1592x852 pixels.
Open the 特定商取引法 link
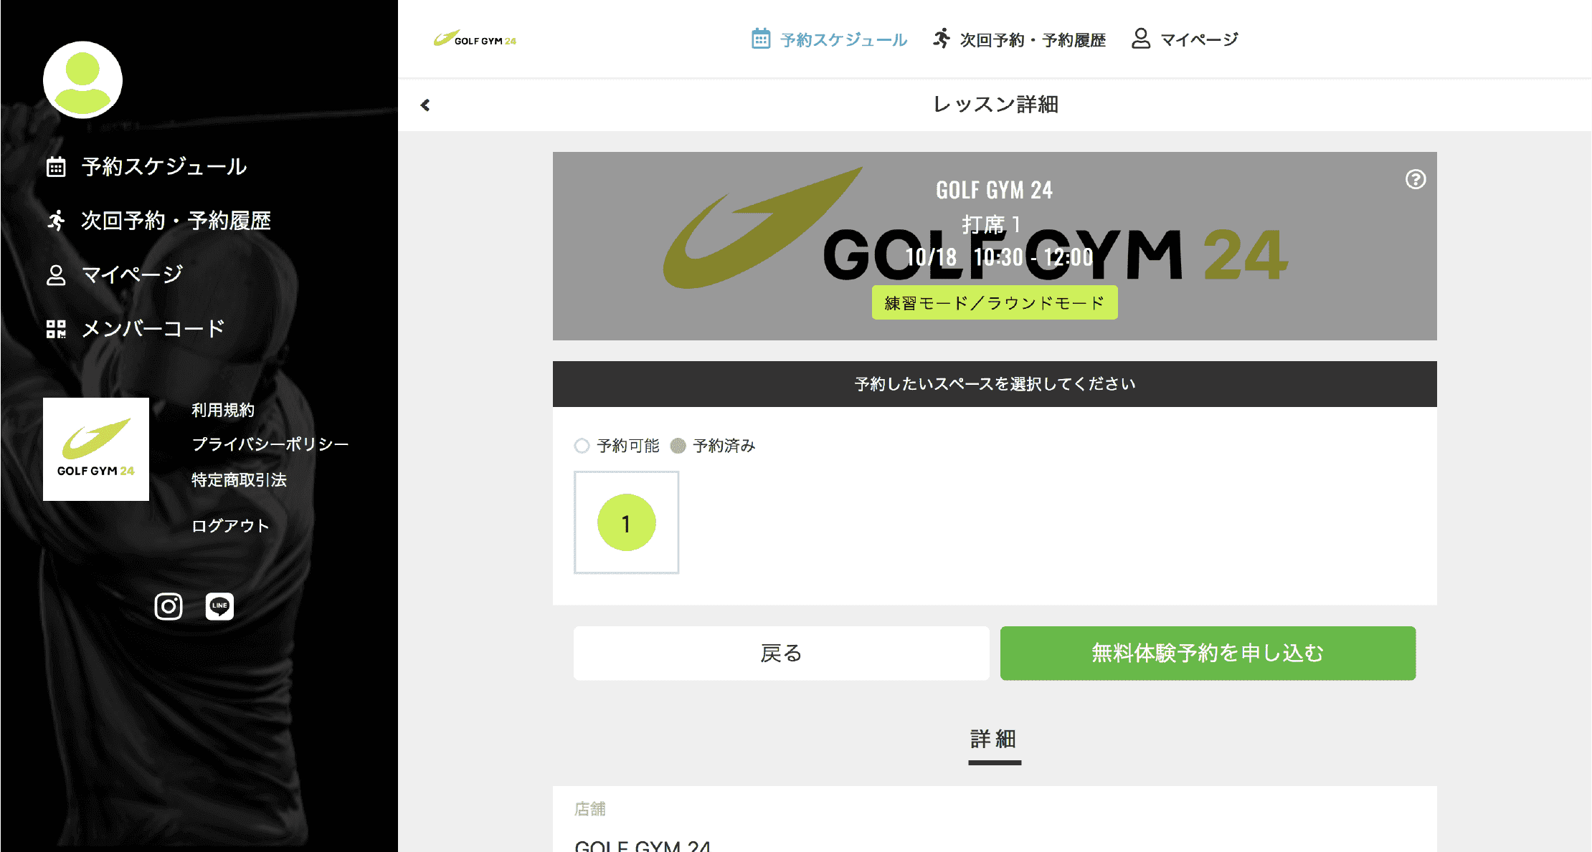pos(239,480)
